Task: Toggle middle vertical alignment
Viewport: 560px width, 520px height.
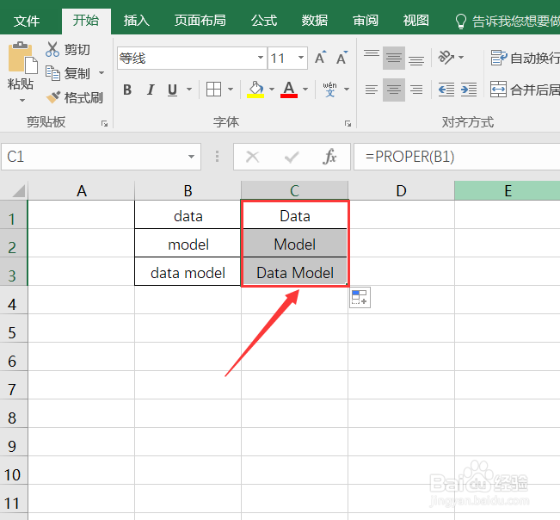Action: (394, 58)
